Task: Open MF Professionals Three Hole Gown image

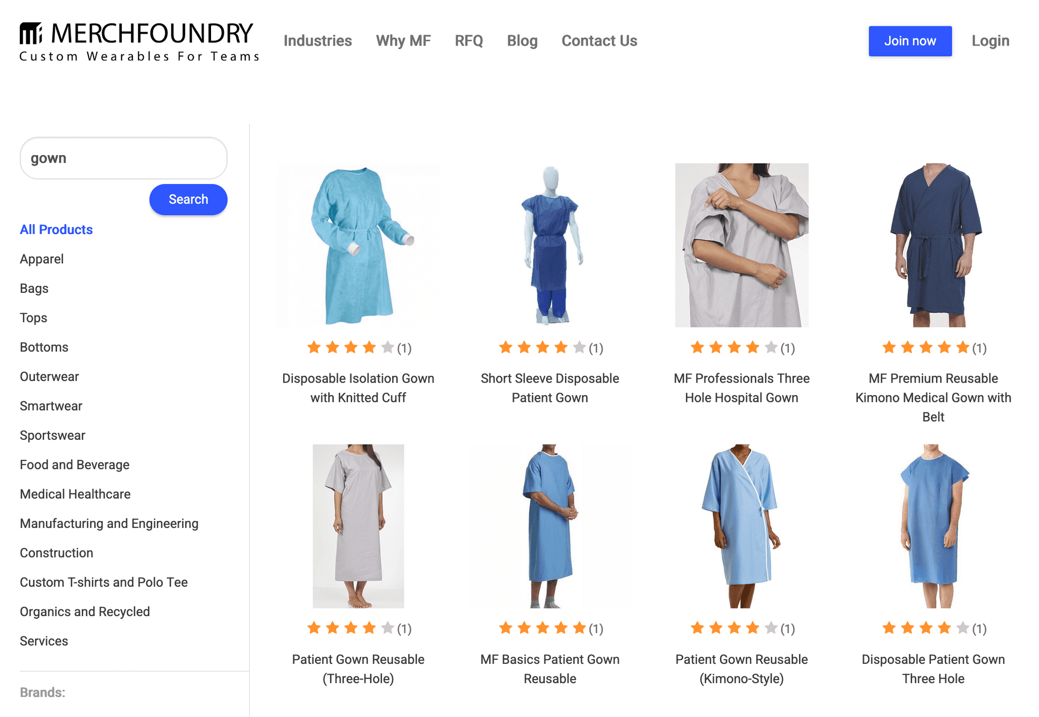Action: point(742,245)
